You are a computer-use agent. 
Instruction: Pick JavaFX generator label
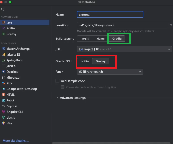point(11,66)
